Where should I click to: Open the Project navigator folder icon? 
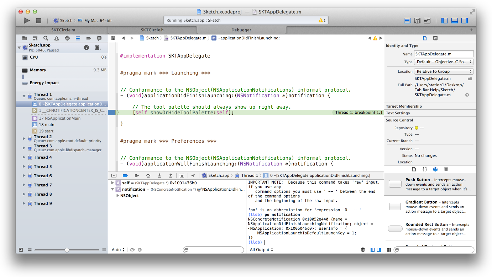[x=25, y=38]
